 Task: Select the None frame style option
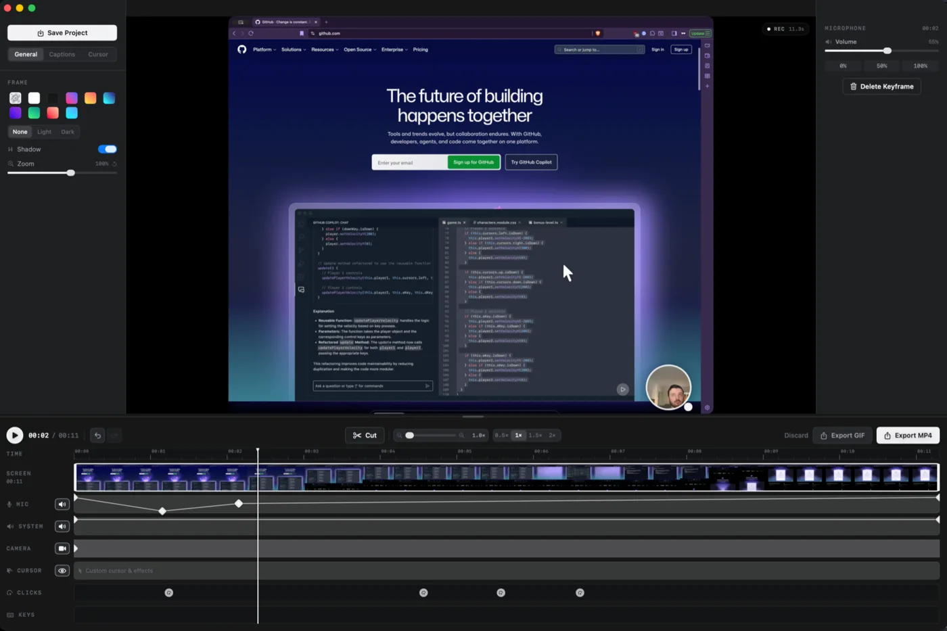click(20, 132)
